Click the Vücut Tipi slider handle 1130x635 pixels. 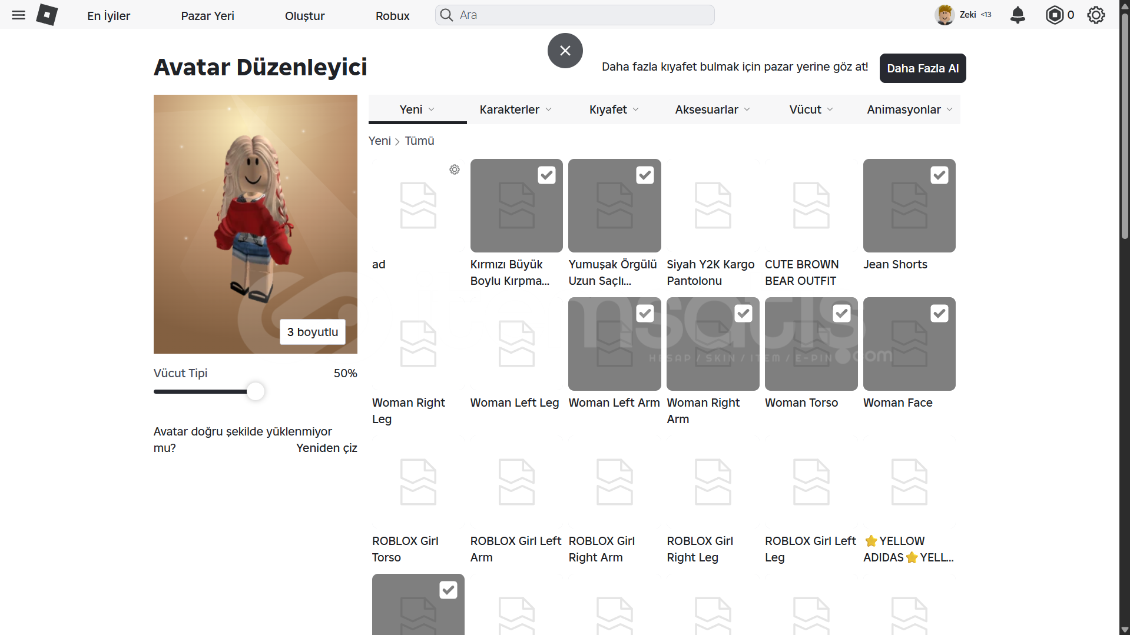pyautogui.click(x=256, y=391)
